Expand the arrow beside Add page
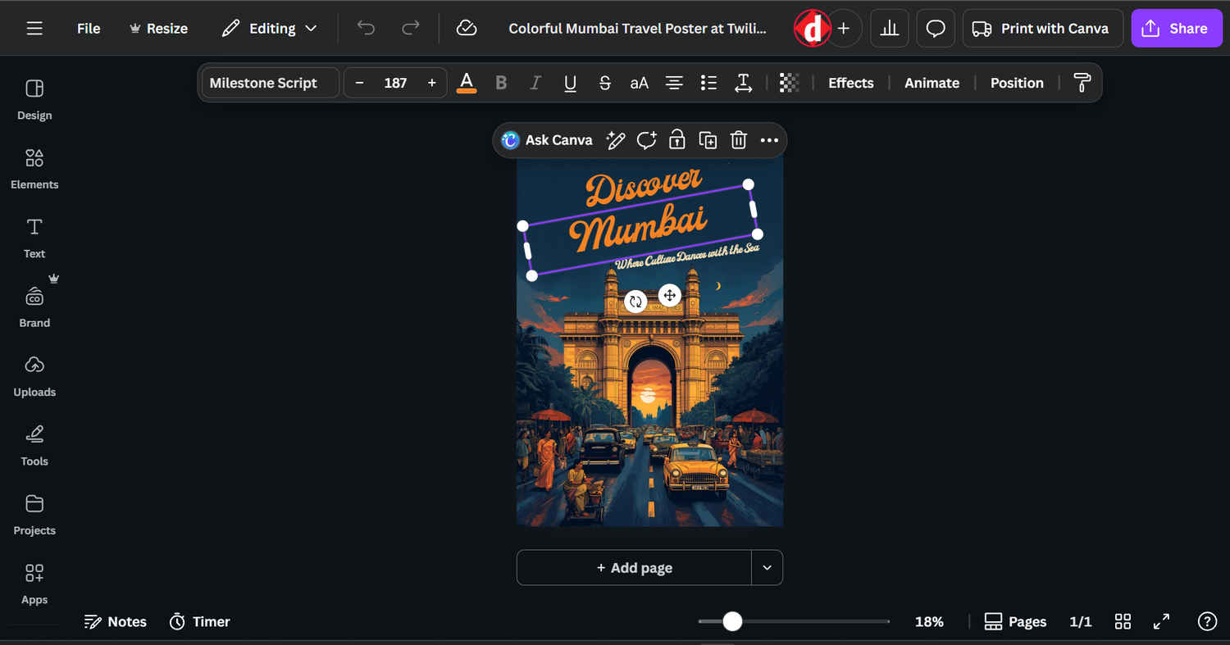The image size is (1230, 645). point(767,568)
